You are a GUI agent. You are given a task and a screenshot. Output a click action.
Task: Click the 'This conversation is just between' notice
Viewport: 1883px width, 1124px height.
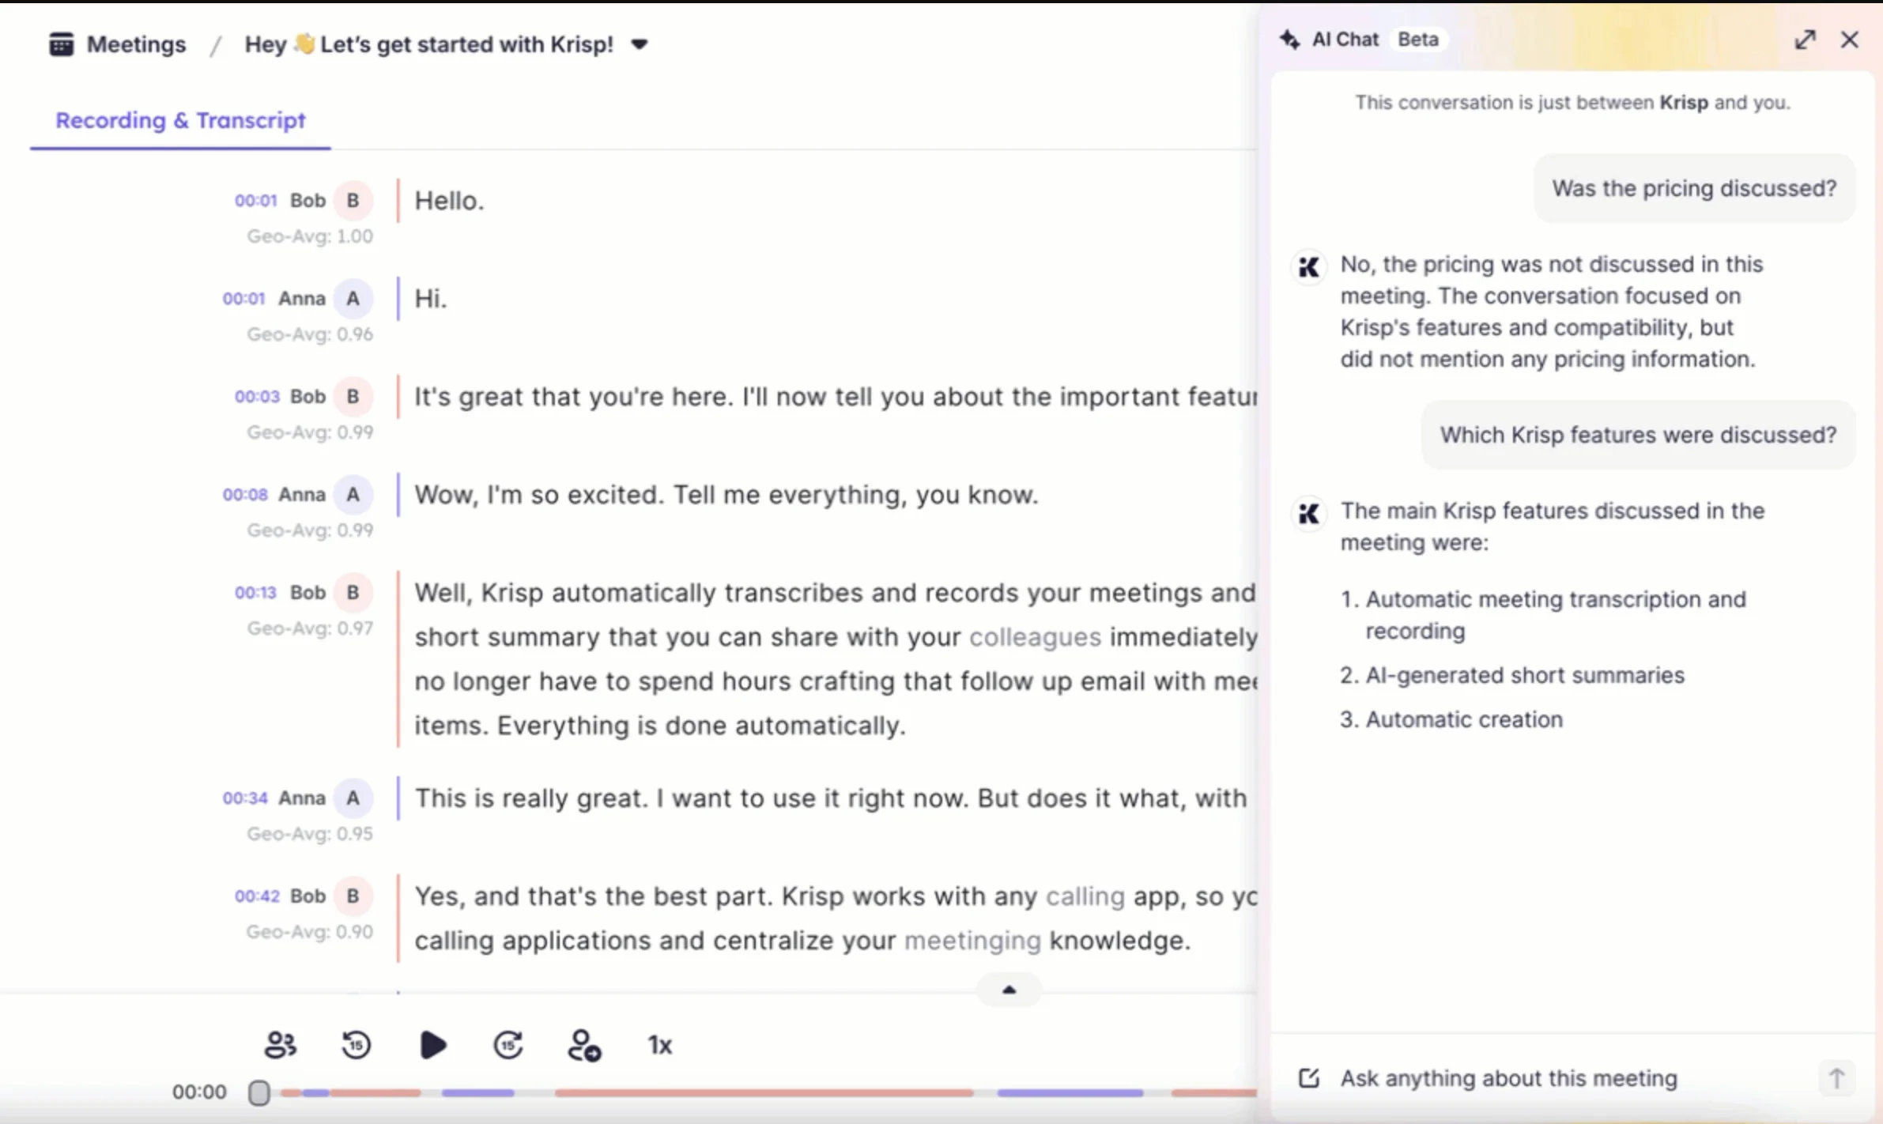1572,103
